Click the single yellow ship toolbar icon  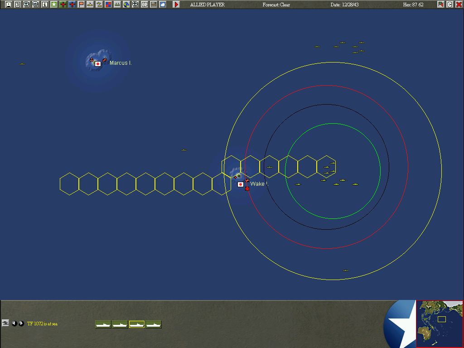click(x=90, y=5)
